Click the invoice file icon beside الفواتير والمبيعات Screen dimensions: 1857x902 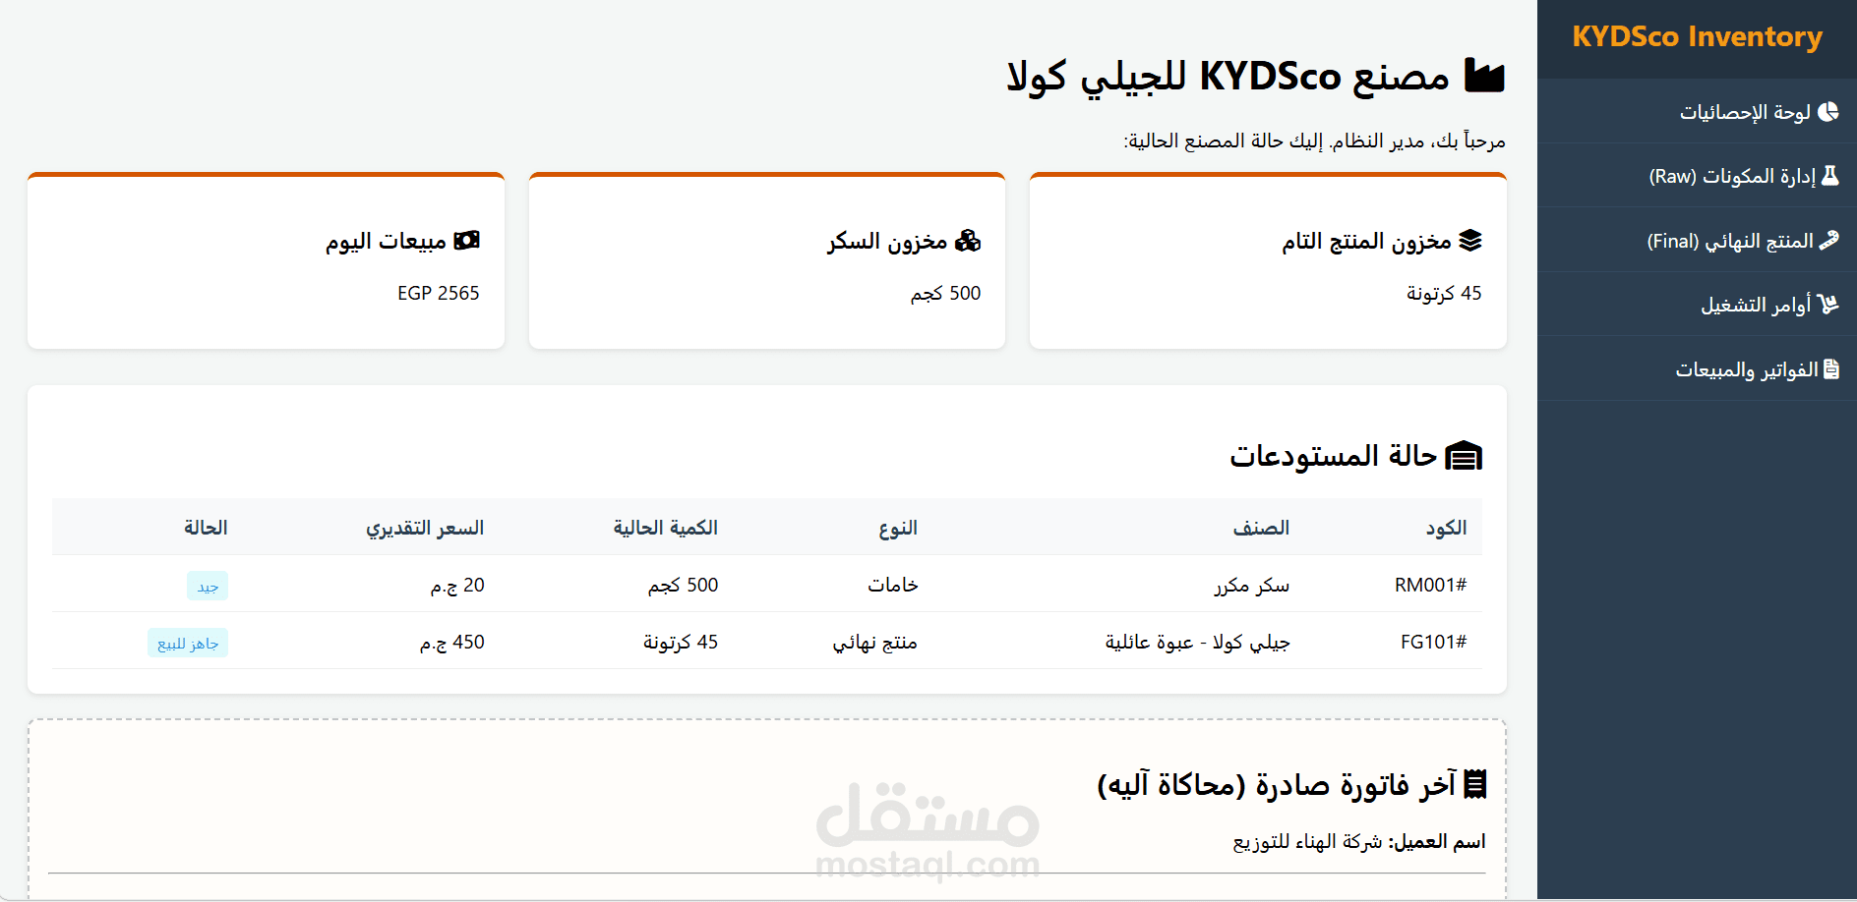(1831, 369)
